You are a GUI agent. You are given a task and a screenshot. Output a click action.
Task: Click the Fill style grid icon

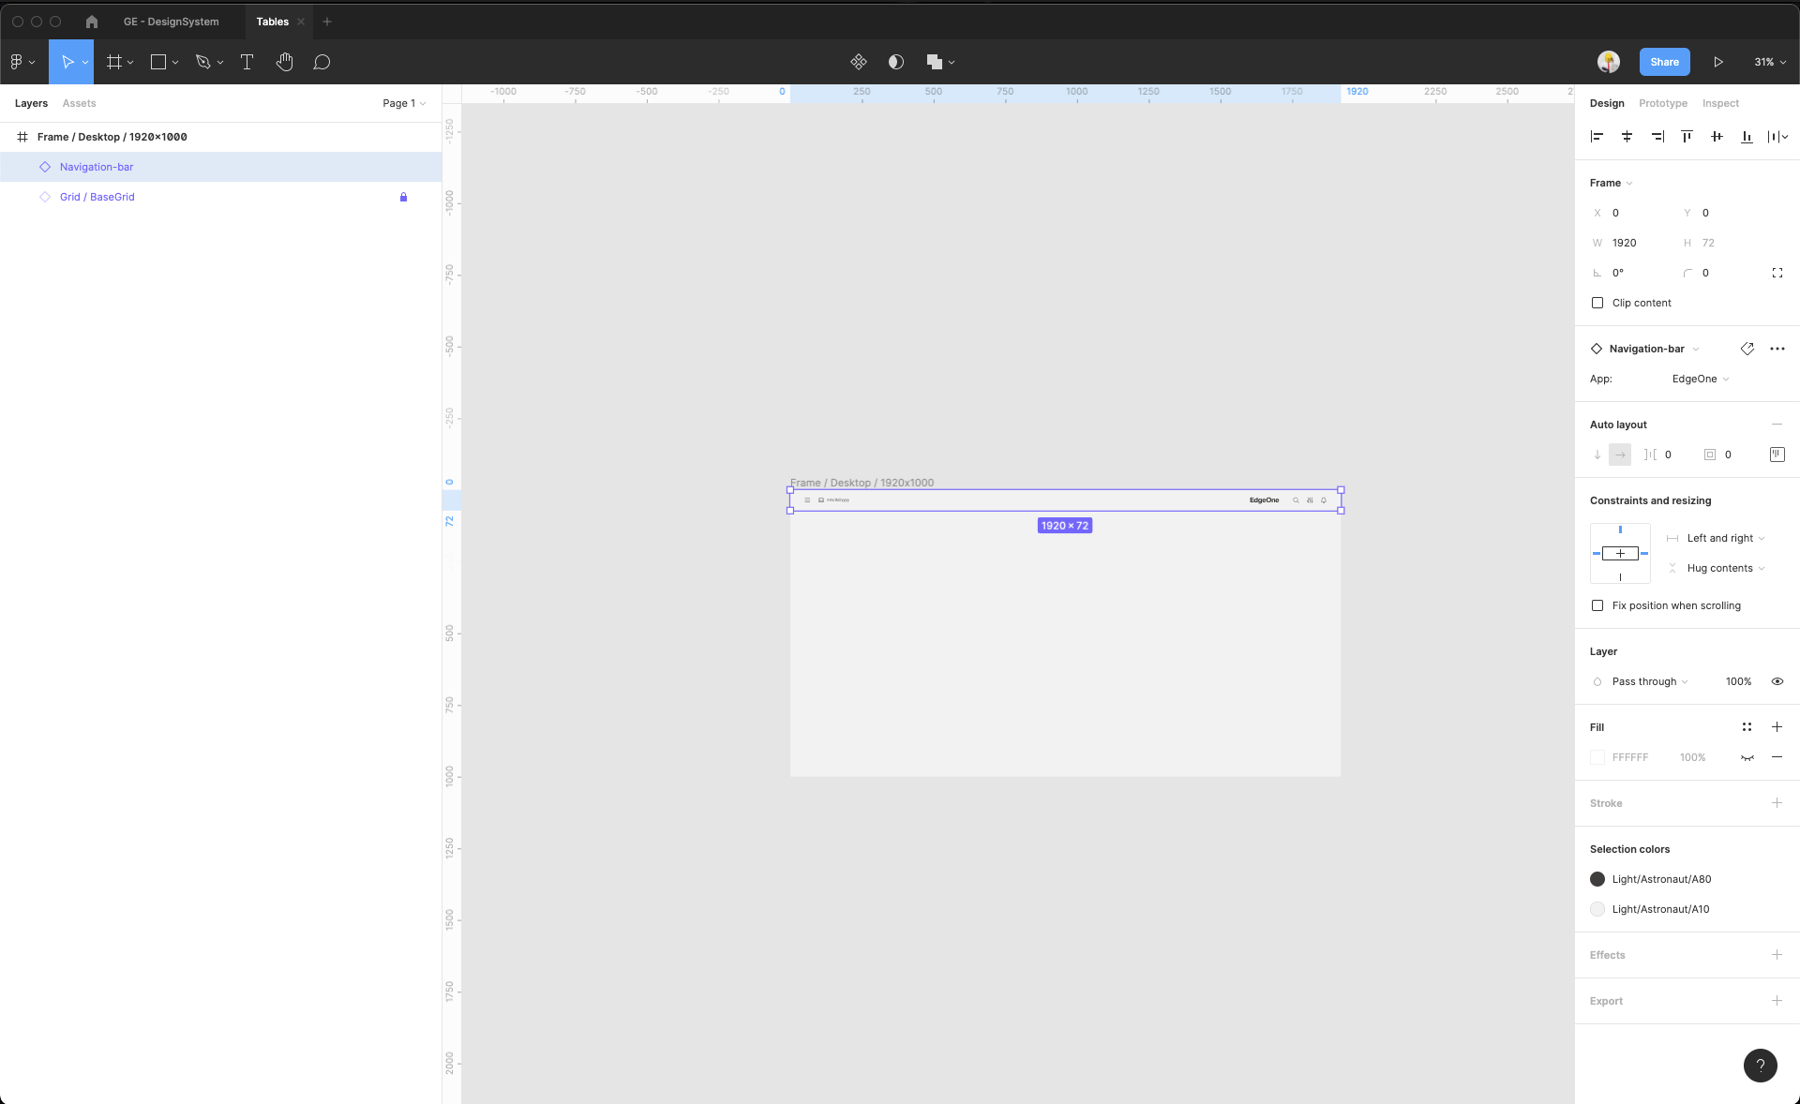pyautogui.click(x=1747, y=727)
